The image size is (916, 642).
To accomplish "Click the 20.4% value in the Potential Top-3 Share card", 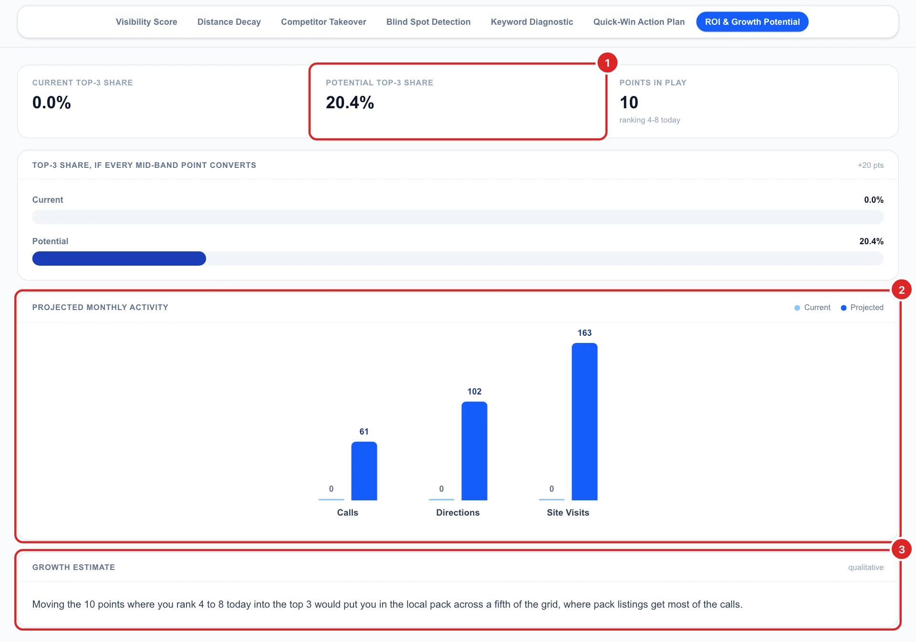I will point(350,103).
